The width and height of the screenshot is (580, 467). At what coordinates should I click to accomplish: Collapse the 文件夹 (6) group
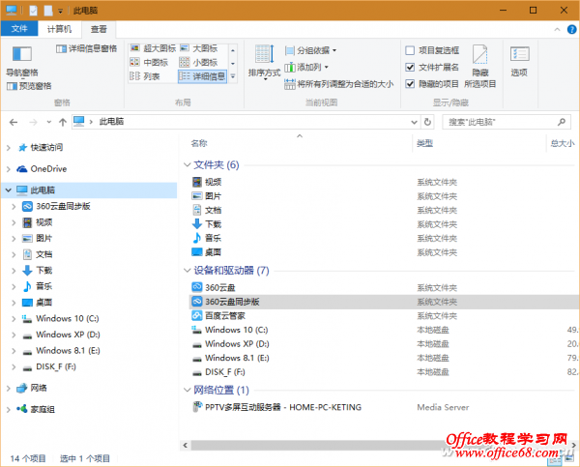pyautogui.click(x=188, y=164)
